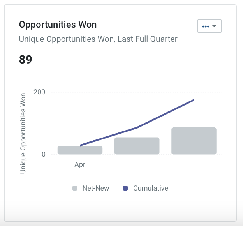Click the Cumulative line middle point
Image resolution: width=243 pixels, height=226 pixels.
137,128
